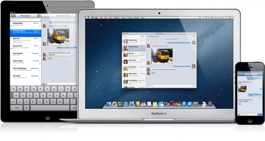Viewport: 265px width, 141px height.
Task: Open the Video menu
Action: (123, 17)
